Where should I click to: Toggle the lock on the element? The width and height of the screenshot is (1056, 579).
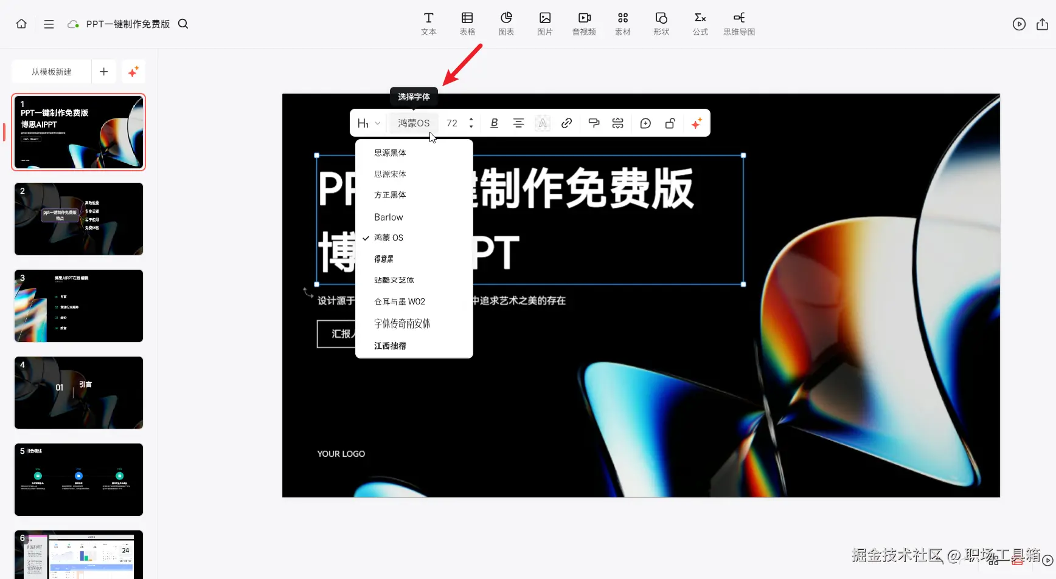click(670, 123)
